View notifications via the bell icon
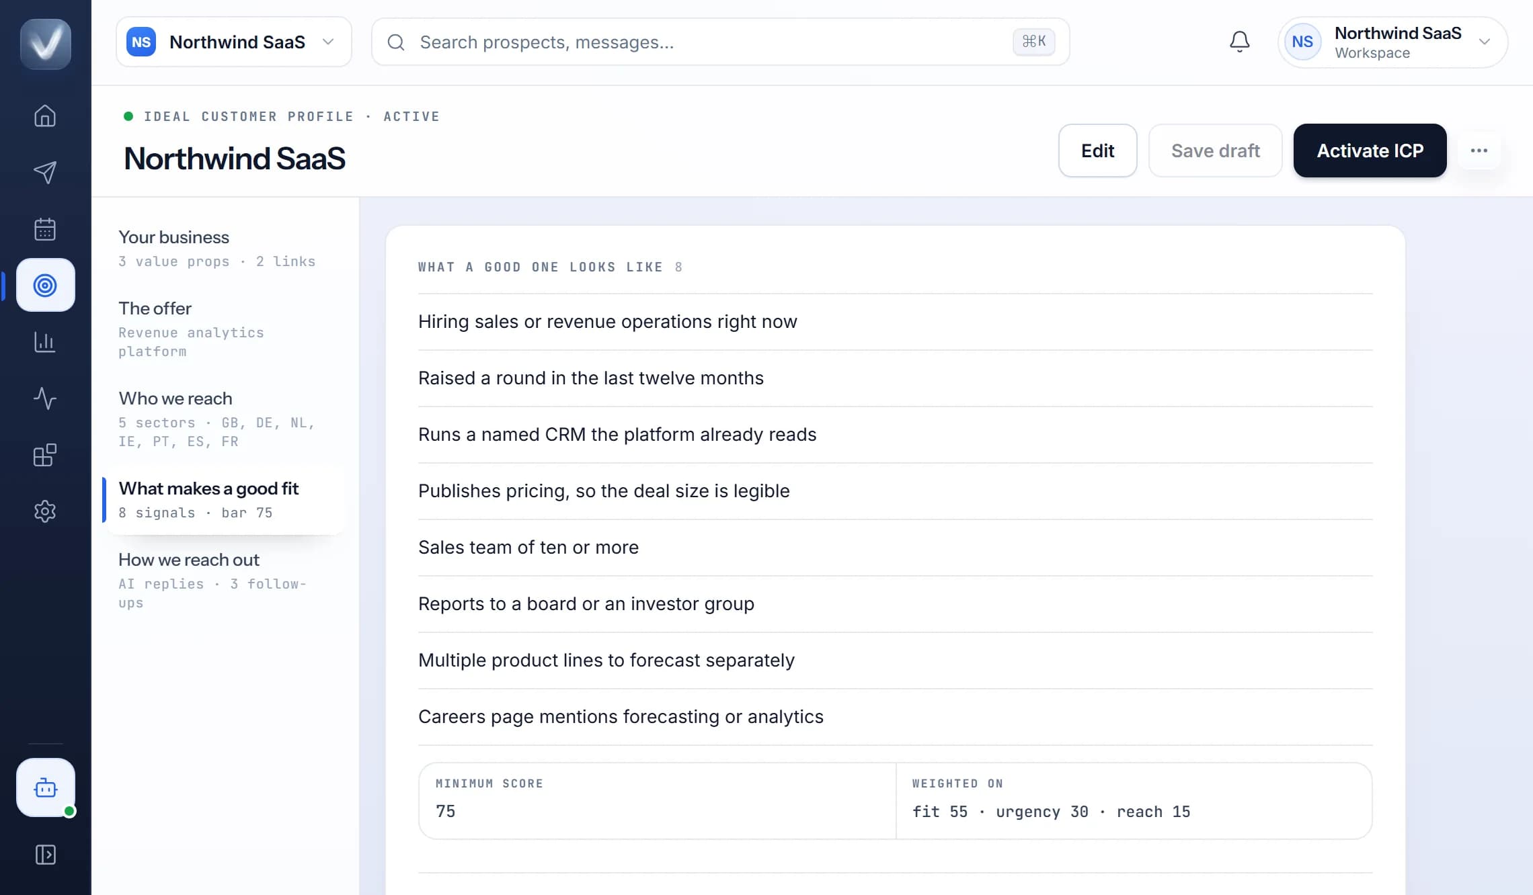The image size is (1533, 895). click(x=1239, y=42)
